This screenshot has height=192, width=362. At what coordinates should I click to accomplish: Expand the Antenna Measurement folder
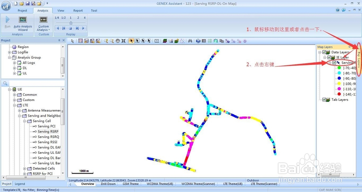(x=20, y=110)
